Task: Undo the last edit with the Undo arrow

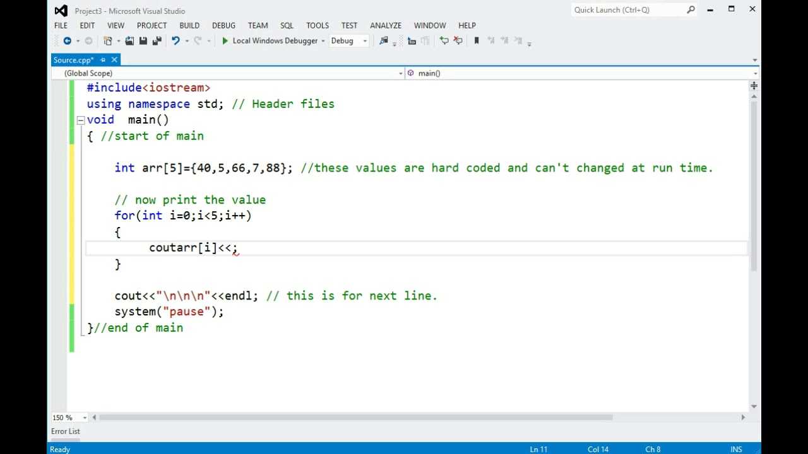Action: pos(175,41)
